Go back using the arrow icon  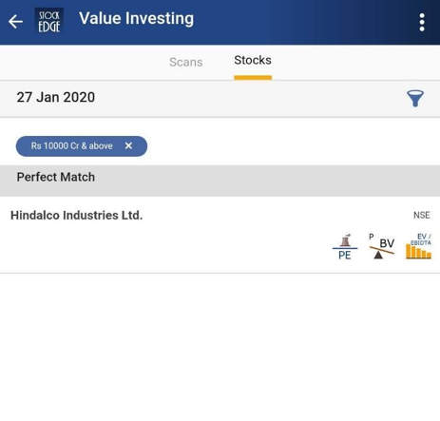(15, 22)
